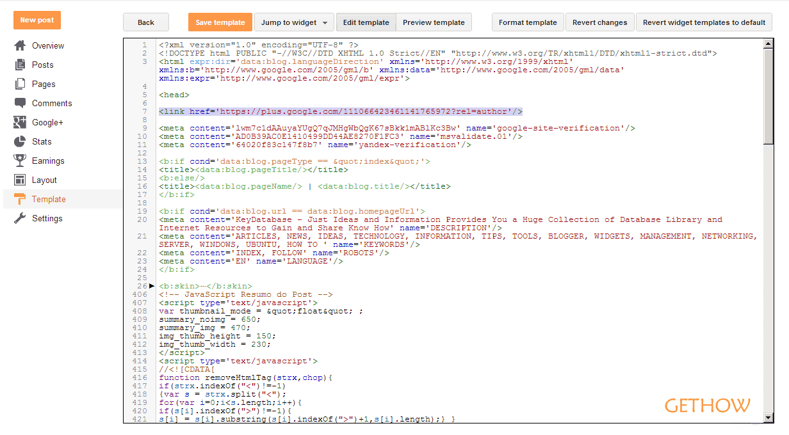This screenshot has height=435, width=789.
Task: Click the img_thumb_height = 150 line
Action: (x=218, y=336)
